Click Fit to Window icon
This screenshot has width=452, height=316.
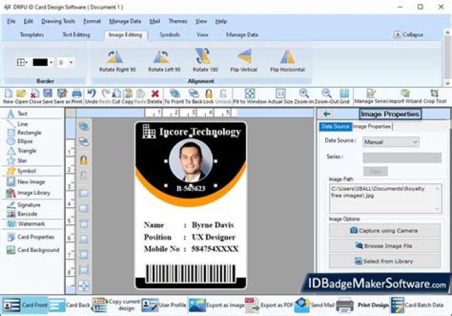(250, 94)
